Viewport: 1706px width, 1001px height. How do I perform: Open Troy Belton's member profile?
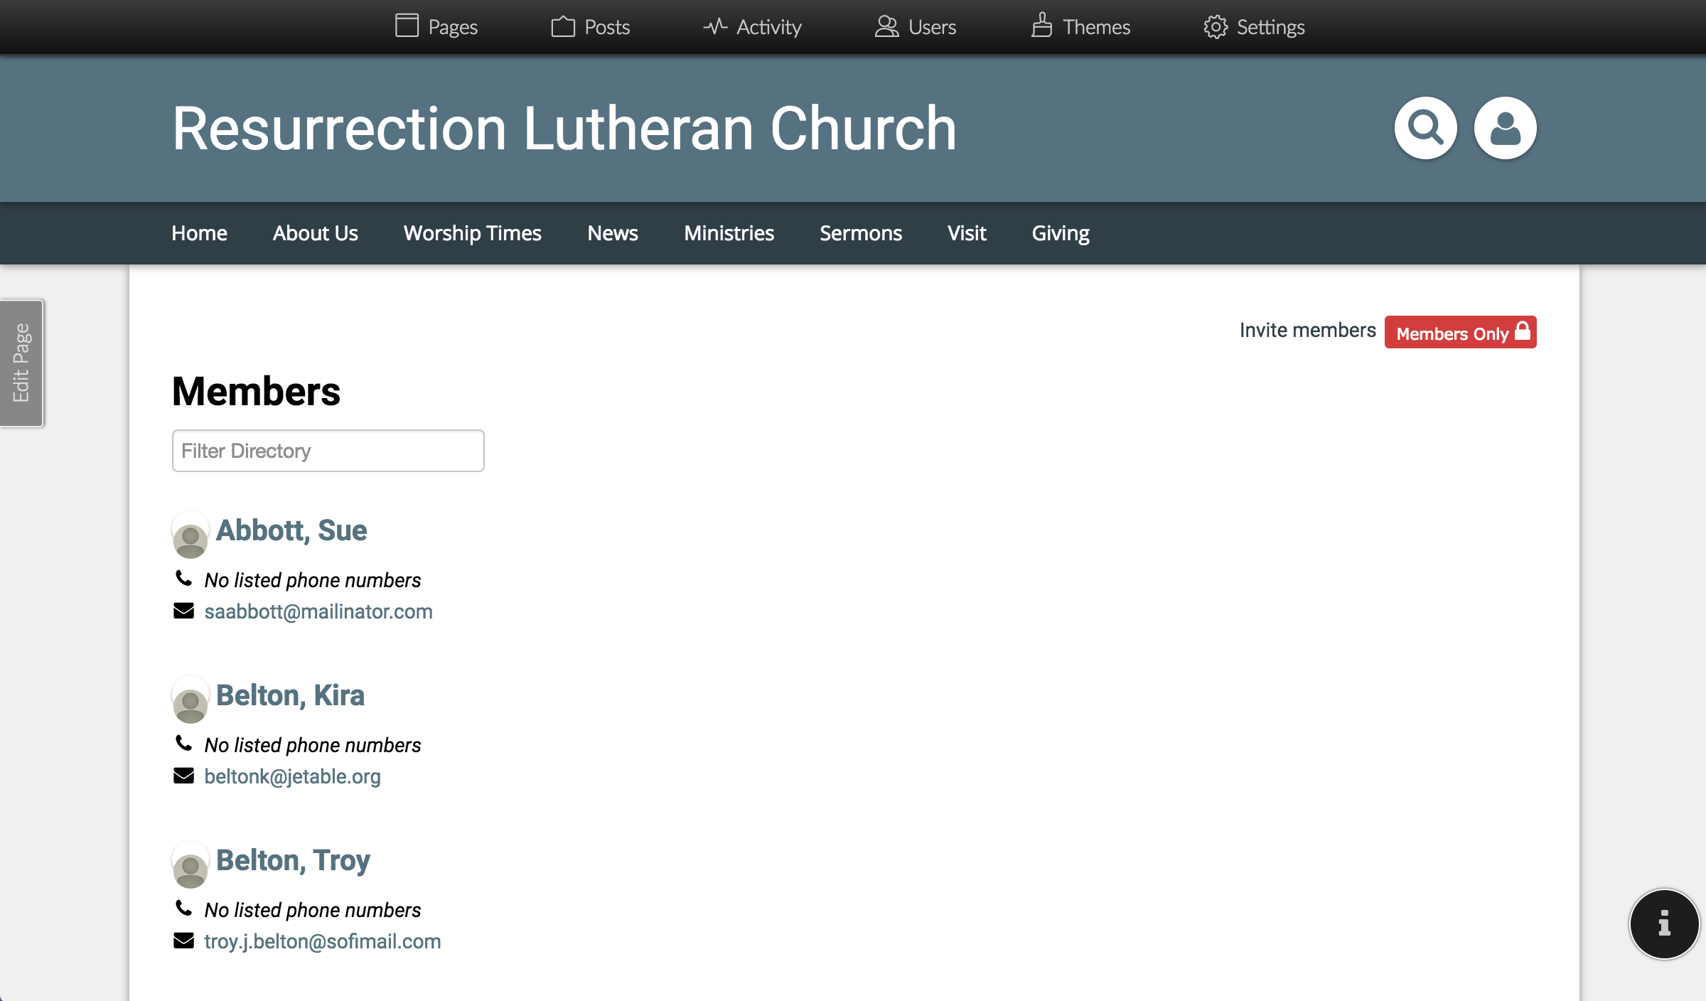pos(292,860)
